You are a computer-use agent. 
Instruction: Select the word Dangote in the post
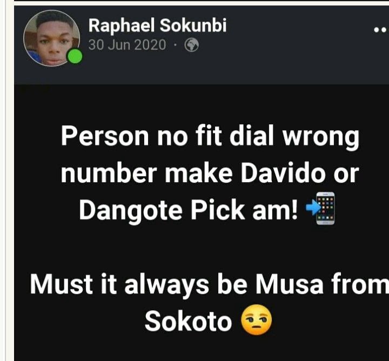click(x=131, y=210)
